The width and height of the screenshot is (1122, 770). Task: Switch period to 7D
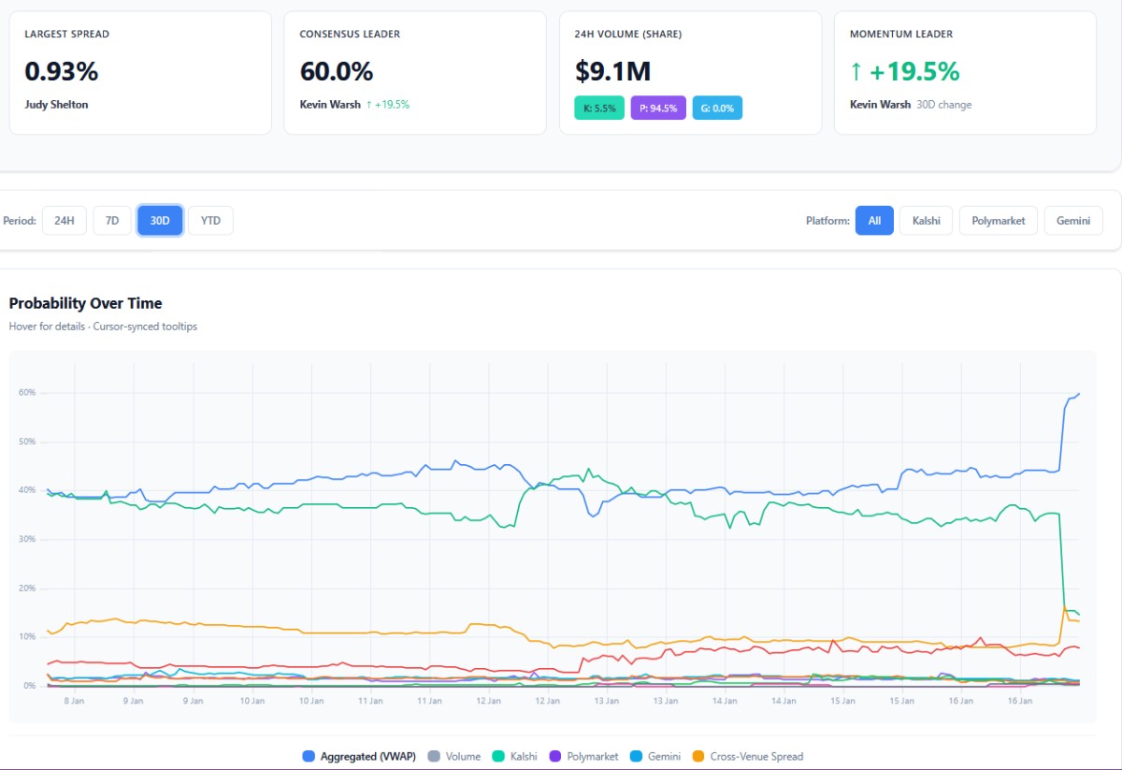tap(112, 221)
